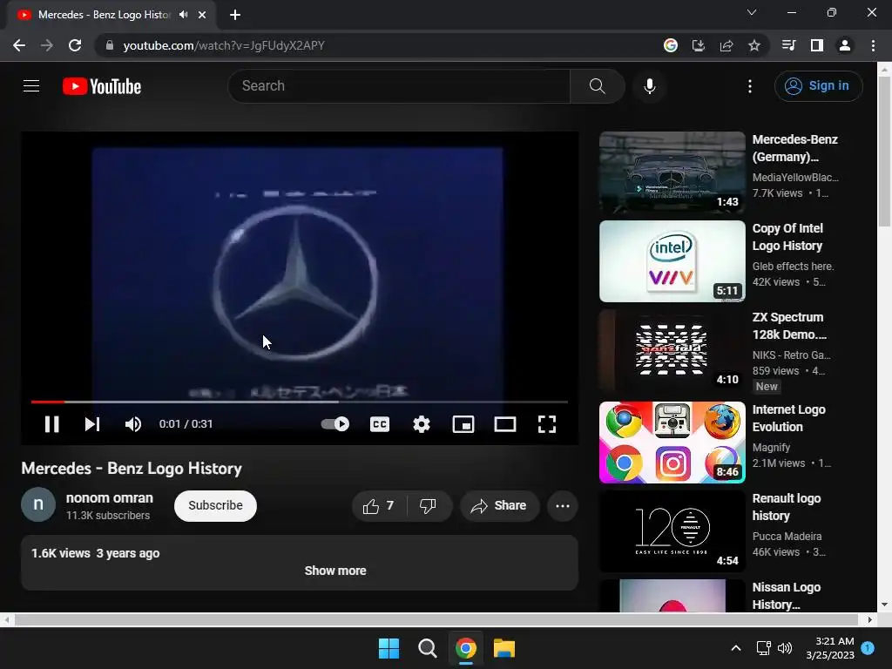This screenshot has width=892, height=669.
Task: Expand description with Show more
Action: pos(335,571)
